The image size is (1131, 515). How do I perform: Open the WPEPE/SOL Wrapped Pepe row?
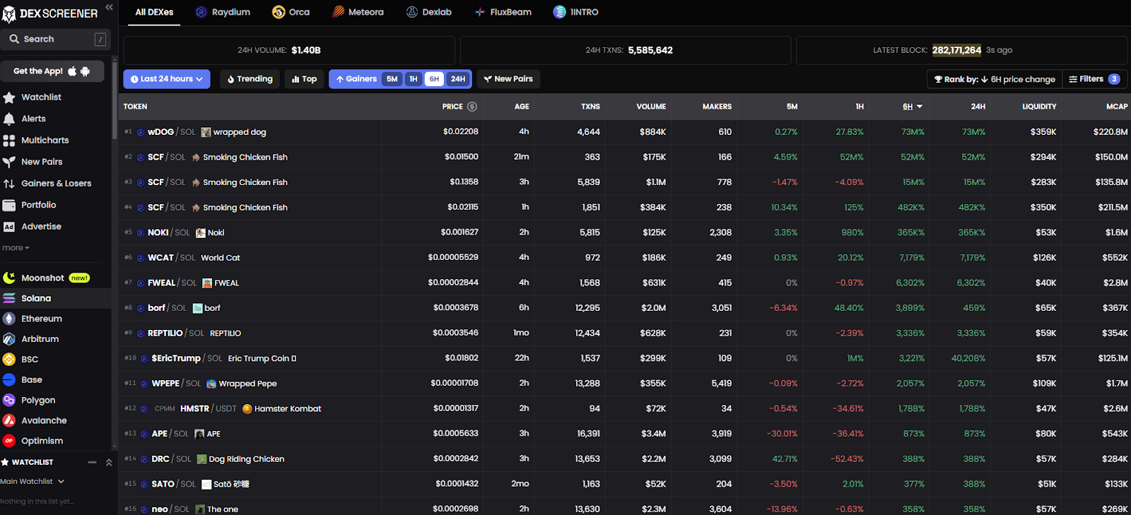[x=625, y=384]
